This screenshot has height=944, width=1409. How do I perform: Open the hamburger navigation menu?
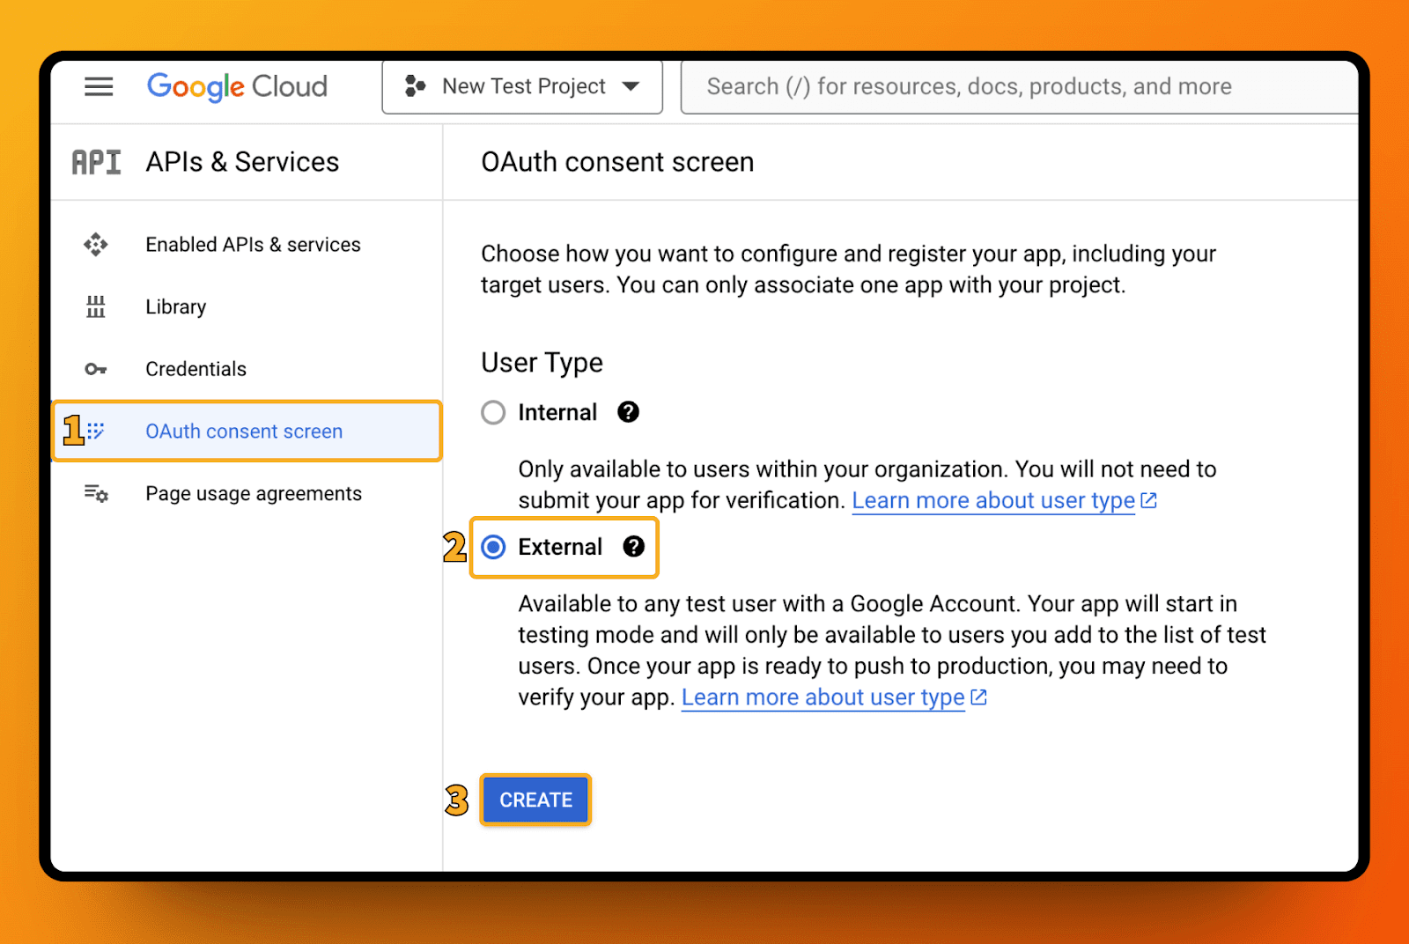(x=99, y=86)
